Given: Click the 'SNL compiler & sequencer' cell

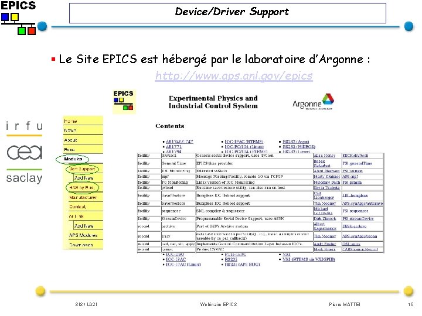Looking at the screenshot, I should pos(254,211).
